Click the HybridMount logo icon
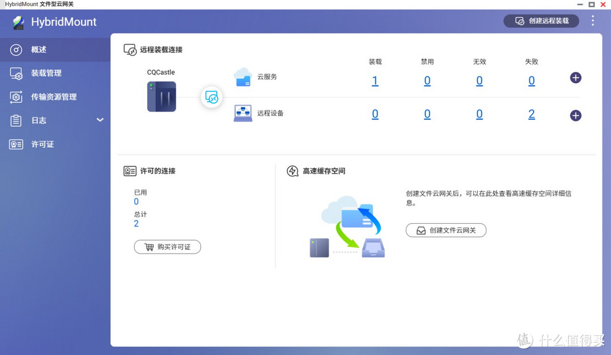This screenshot has width=611, height=355. [18, 22]
